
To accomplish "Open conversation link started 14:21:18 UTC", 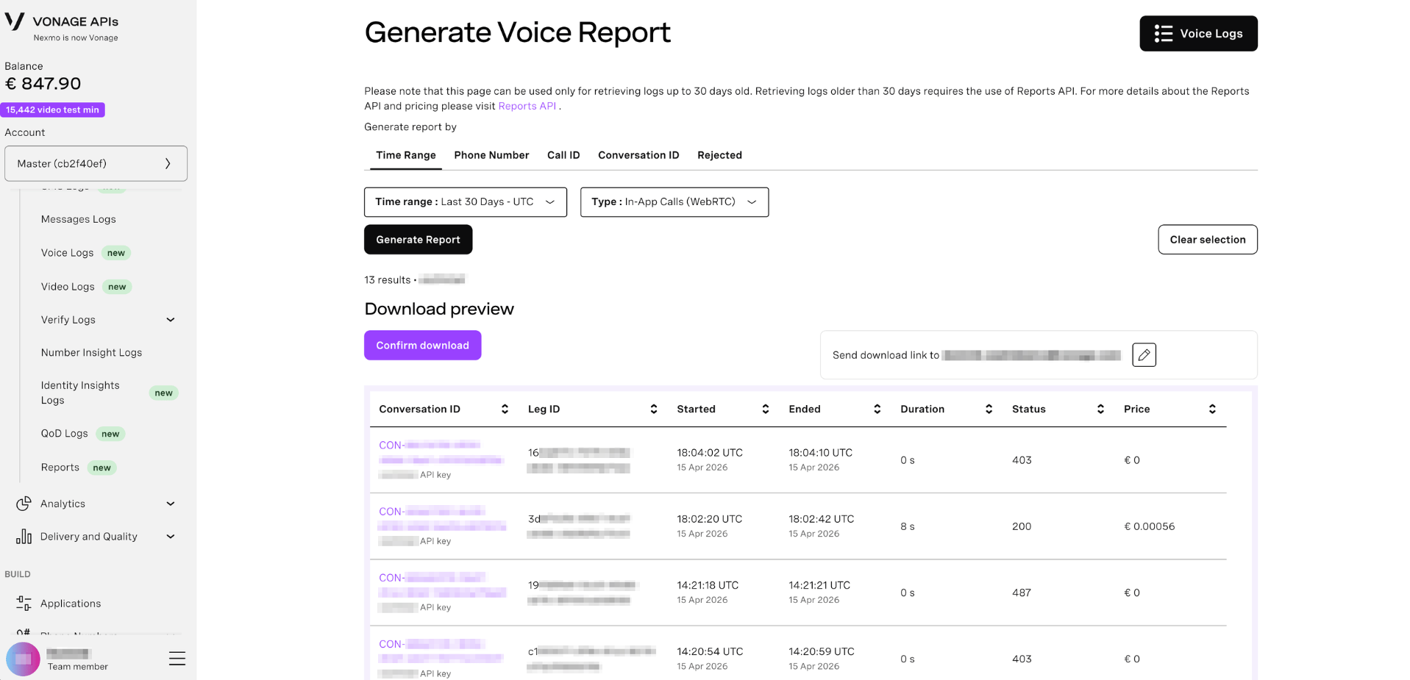I will (x=441, y=584).
